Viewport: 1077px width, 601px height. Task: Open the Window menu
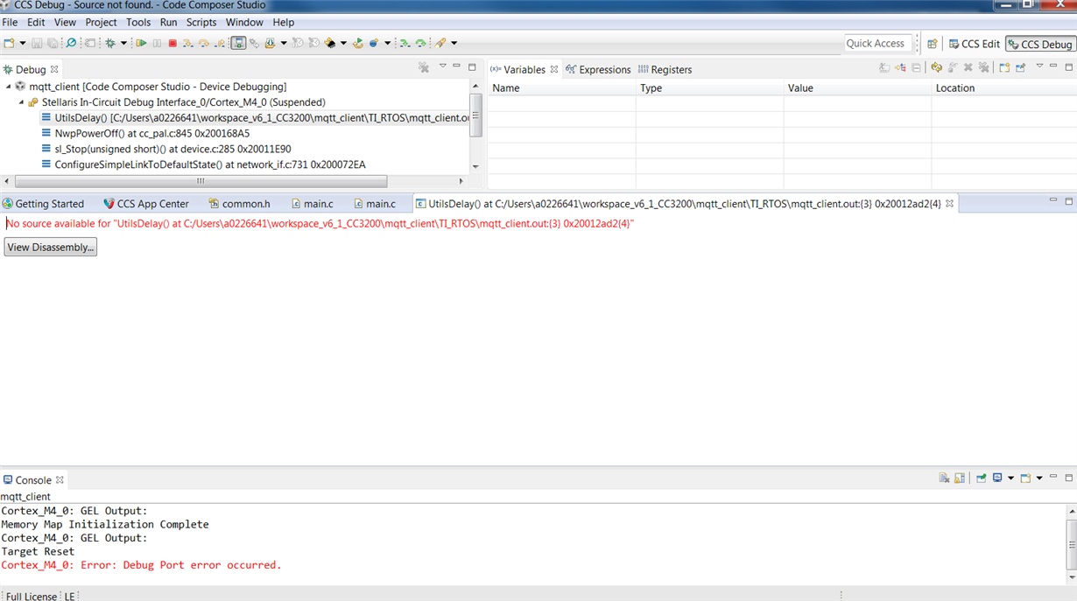click(244, 22)
